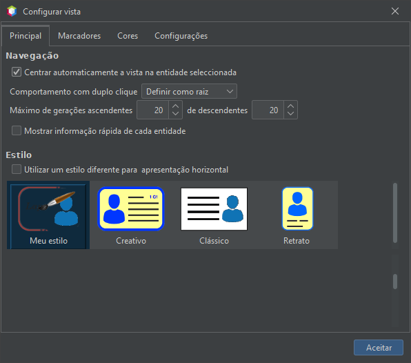
Task: Increase maximum descendant generations value
Action: (290, 106)
